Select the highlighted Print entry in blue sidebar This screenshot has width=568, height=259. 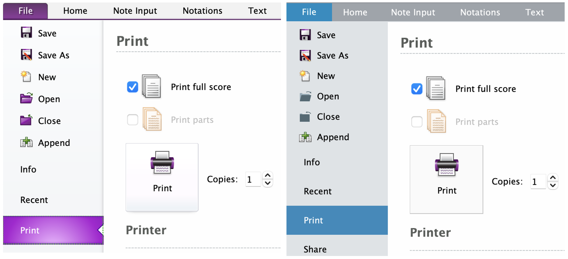pyautogui.click(x=337, y=220)
